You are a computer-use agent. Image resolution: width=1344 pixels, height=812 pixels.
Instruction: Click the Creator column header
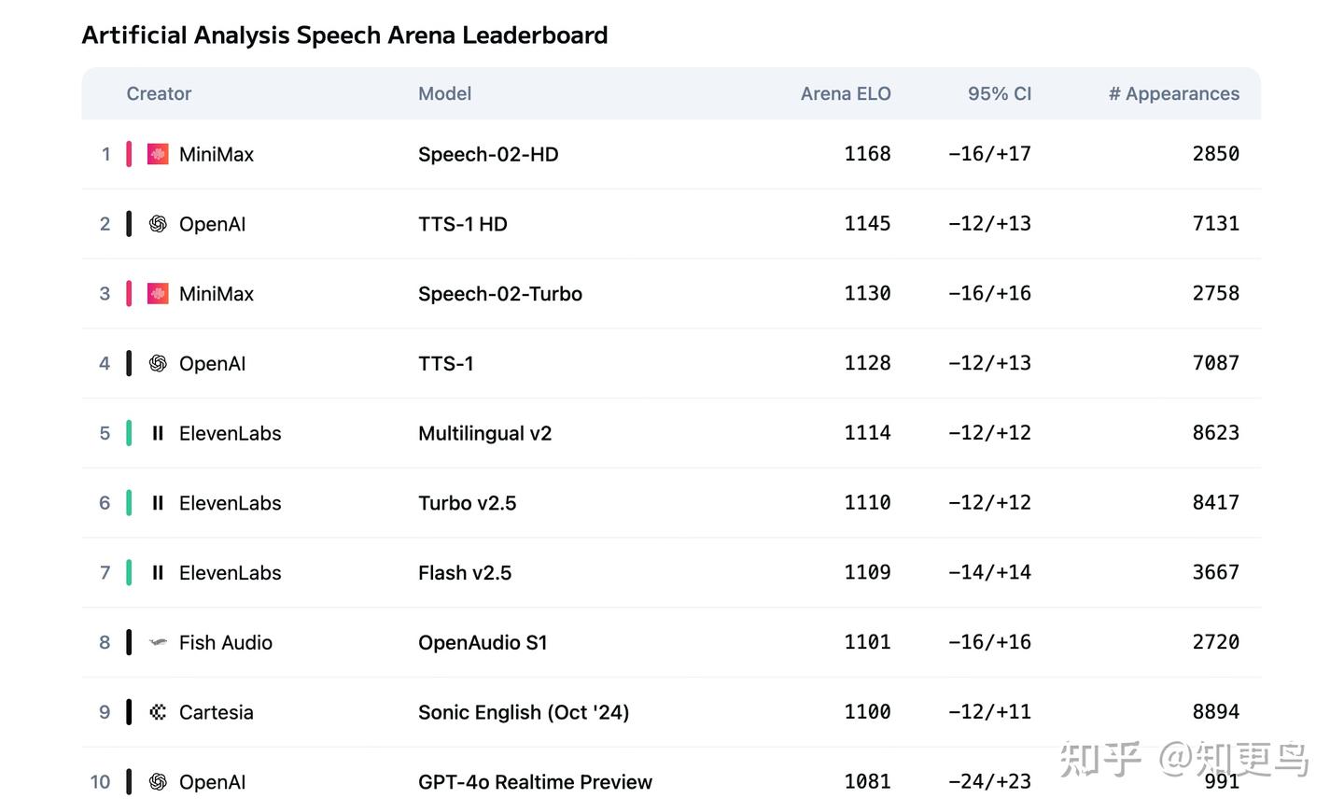pos(159,93)
